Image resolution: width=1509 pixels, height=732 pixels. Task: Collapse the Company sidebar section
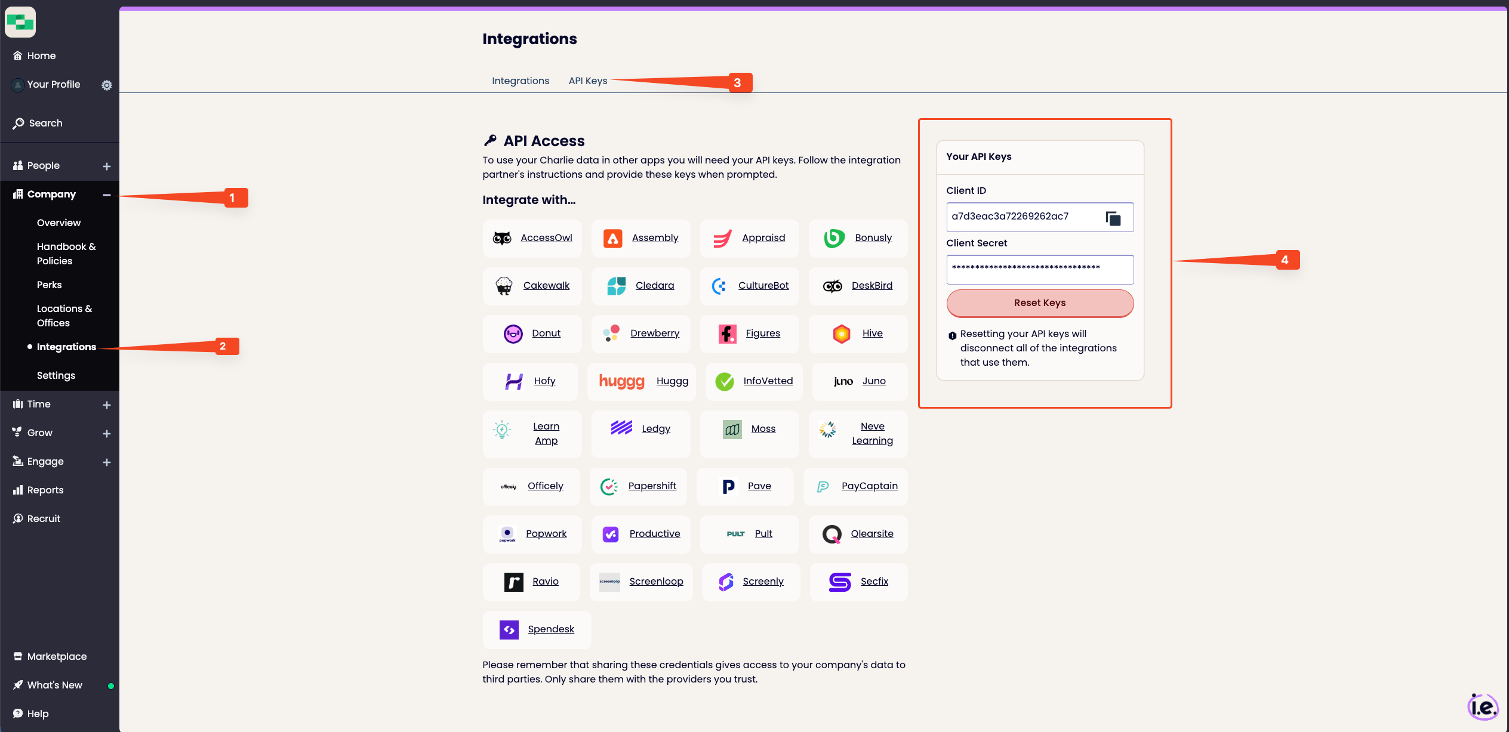[107, 195]
